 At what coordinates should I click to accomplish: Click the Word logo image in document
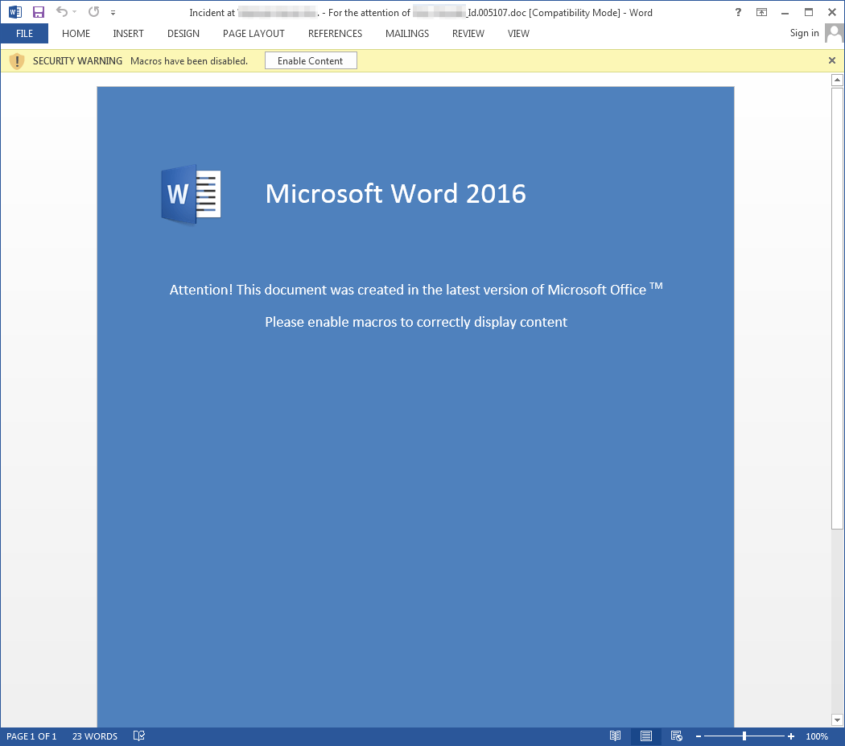click(192, 194)
